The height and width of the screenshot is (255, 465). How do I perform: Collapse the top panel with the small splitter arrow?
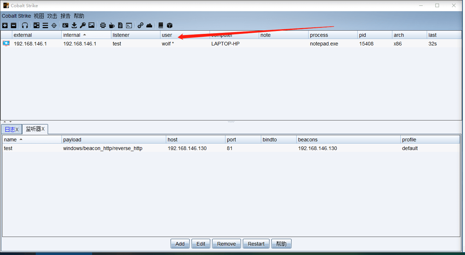(x=5, y=122)
